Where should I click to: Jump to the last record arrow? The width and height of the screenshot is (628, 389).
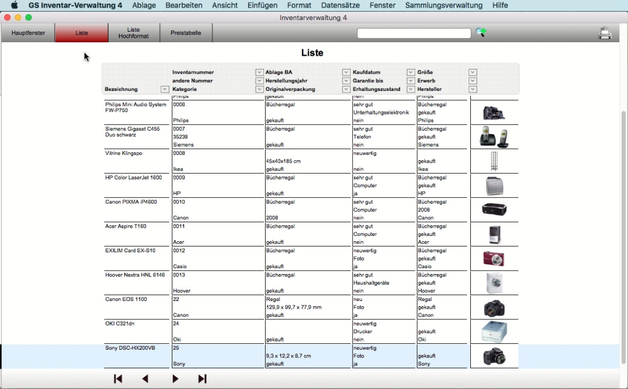[202, 379]
